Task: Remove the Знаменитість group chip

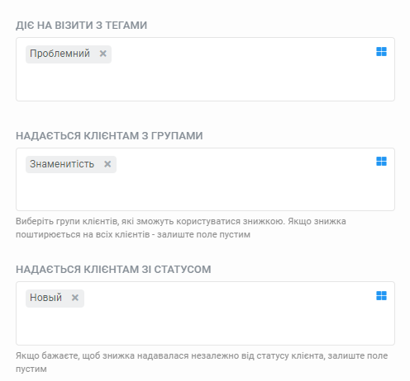Action: (x=107, y=164)
